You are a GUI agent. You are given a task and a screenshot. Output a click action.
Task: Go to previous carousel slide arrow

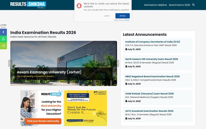10,63
